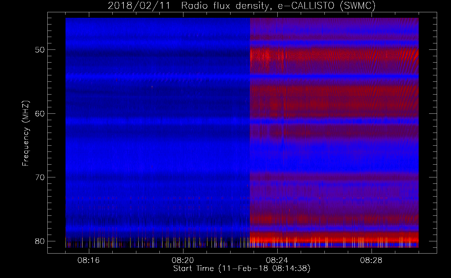Click the '08:28' time tick label
Screen dimensions: 451x278
pos(371,260)
